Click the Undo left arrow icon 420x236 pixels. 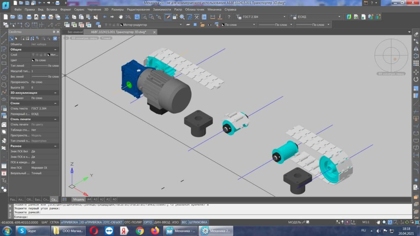[x=105, y=17]
